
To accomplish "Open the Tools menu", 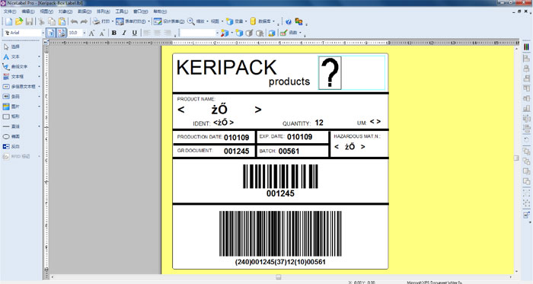I will (x=121, y=11).
